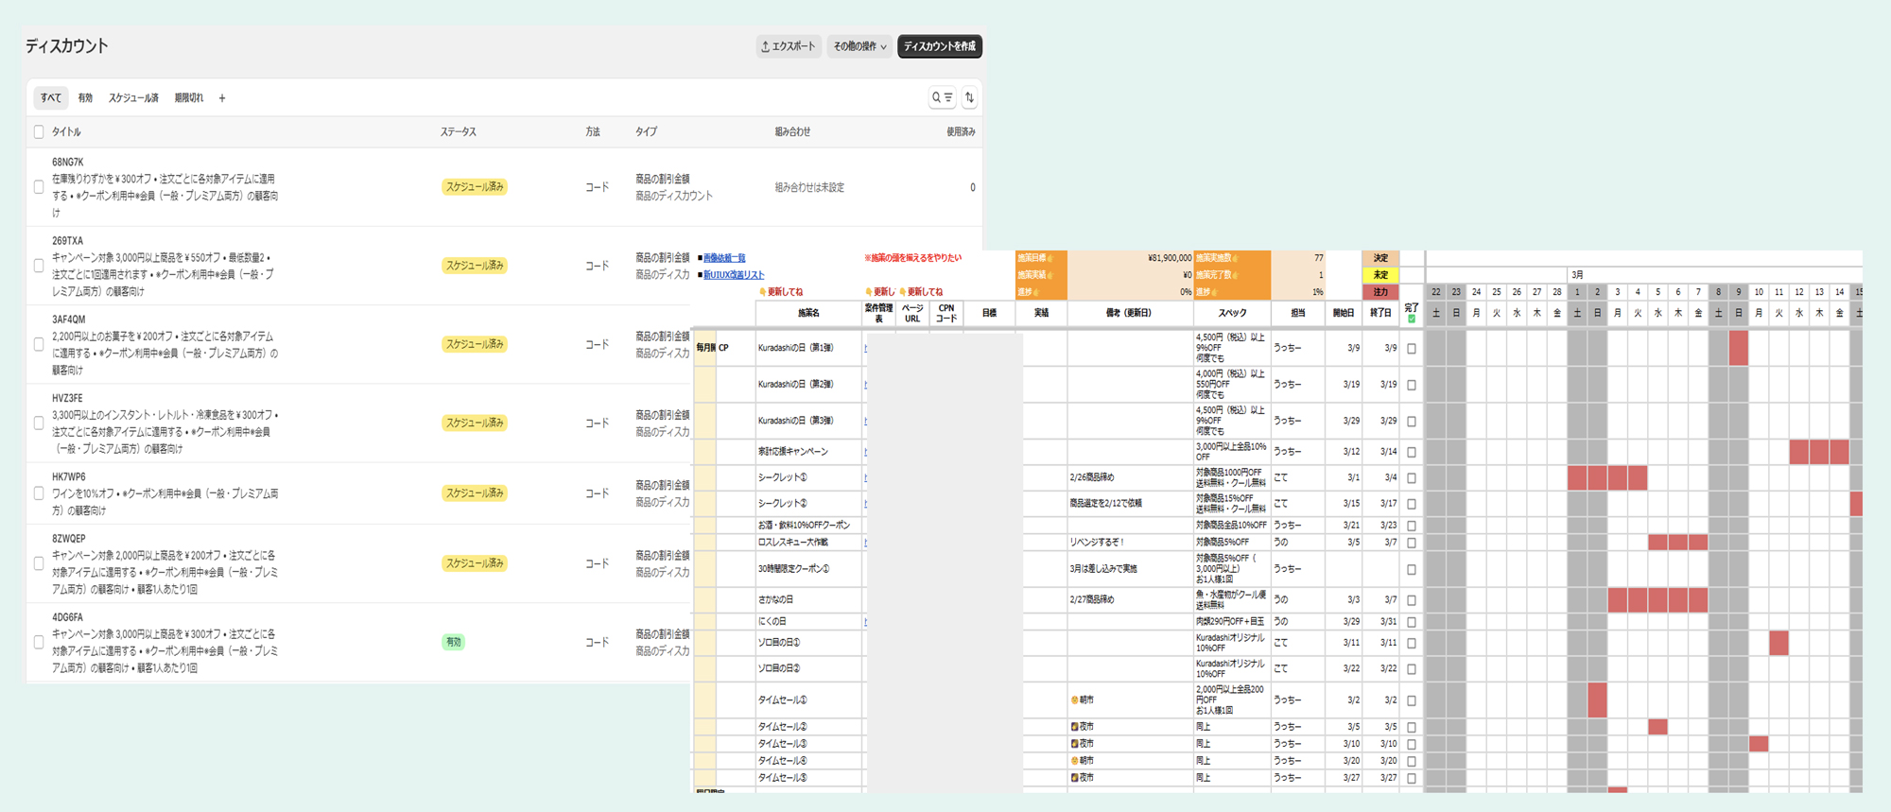Select the checkbox for discount HK7WP6
Screen dimensions: 1891x812
pyautogui.click(x=39, y=493)
